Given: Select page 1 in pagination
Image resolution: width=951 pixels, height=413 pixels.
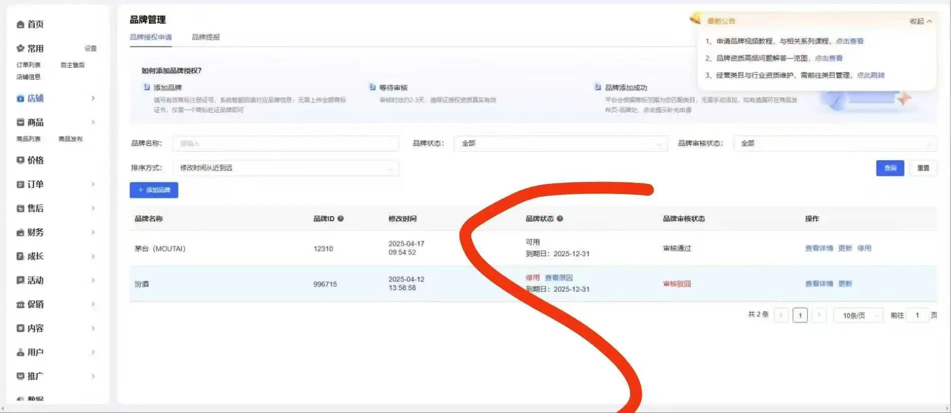Looking at the screenshot, I should coord(800,315).
